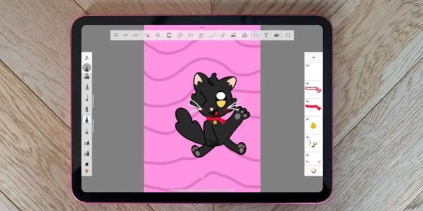The height and width of the screenshot is (211, 423).
Task: Toggle visibility of the gold bell layer
Action: click(x=307, y=119)
